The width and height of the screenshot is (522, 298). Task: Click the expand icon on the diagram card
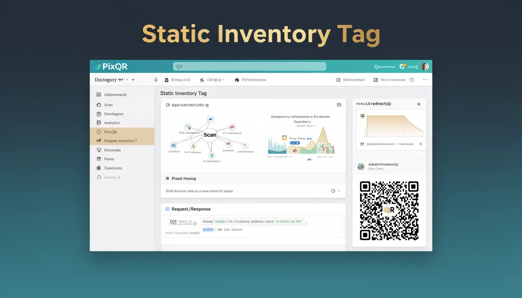[x=339, y=105]
